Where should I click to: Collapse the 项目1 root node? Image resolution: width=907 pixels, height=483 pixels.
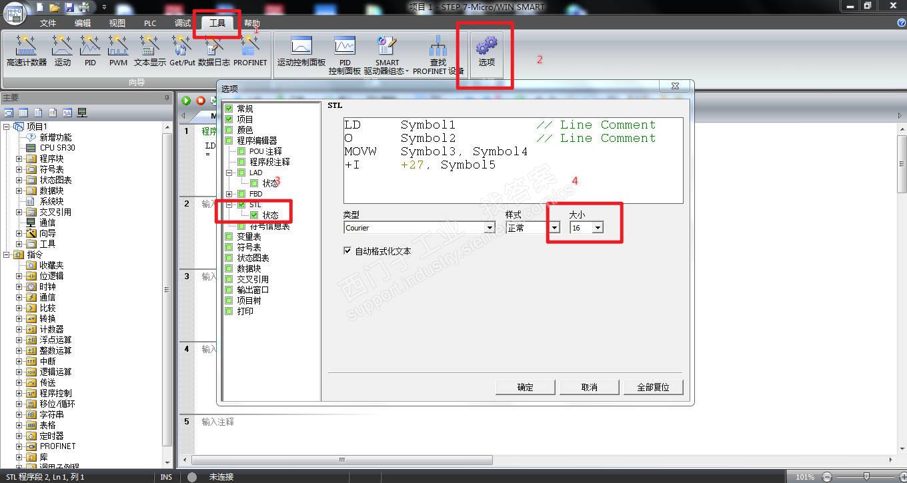click(x=7, y=127)
